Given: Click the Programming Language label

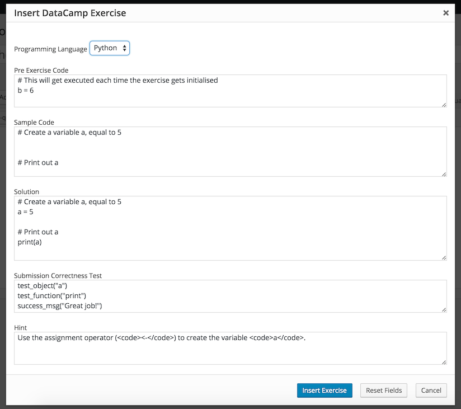Looking at the screenshot, I should coord(50,49).
